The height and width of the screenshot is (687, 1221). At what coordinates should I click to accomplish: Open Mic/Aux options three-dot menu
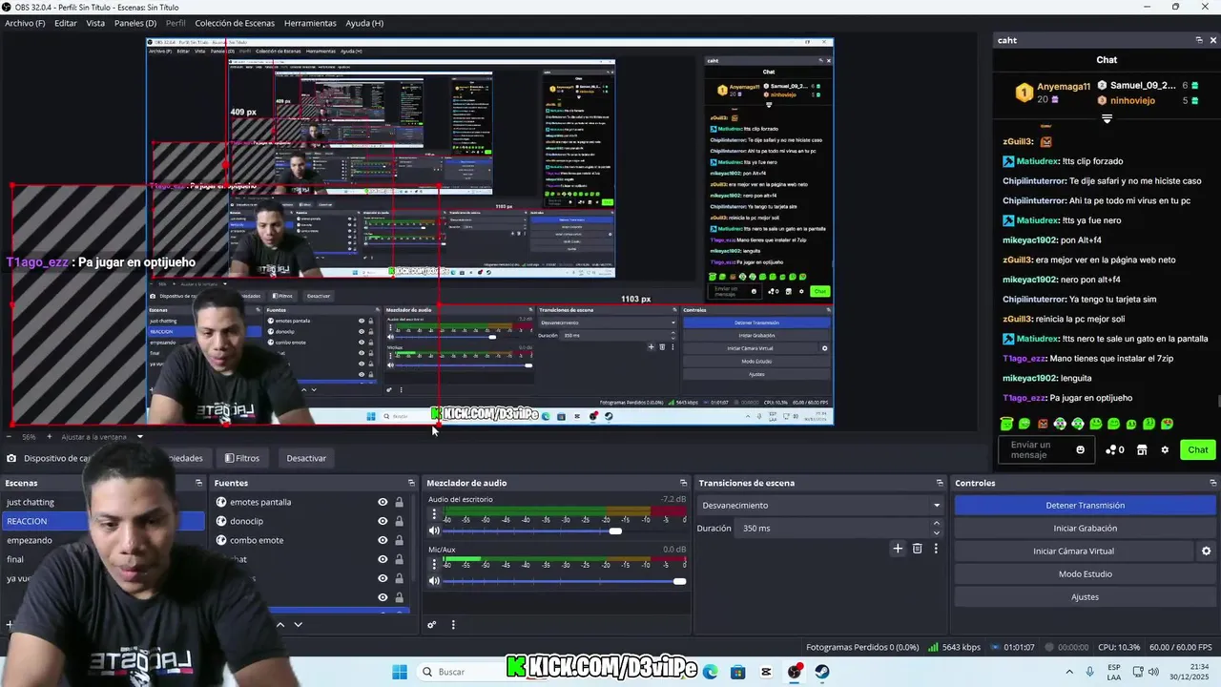[434, 565]
